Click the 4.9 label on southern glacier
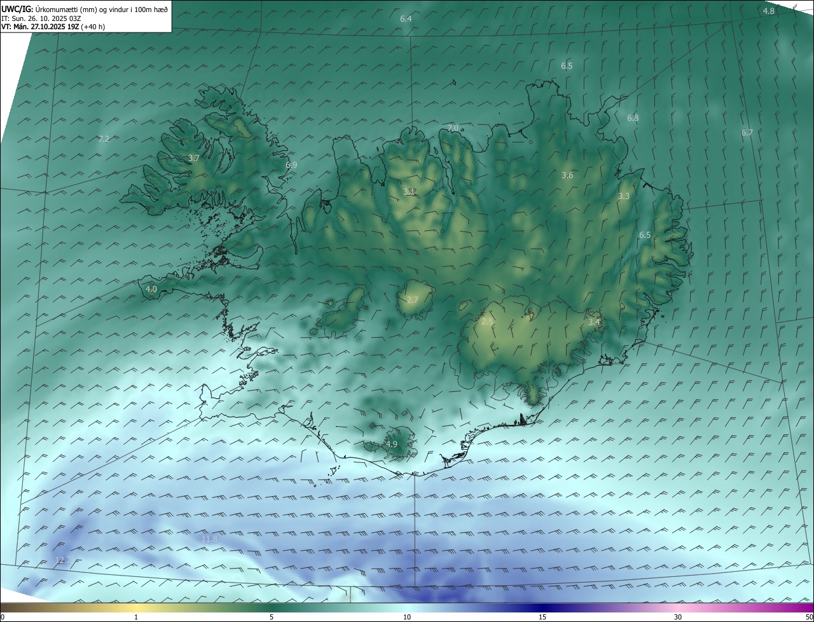The image size is (814, 622). 392,444
